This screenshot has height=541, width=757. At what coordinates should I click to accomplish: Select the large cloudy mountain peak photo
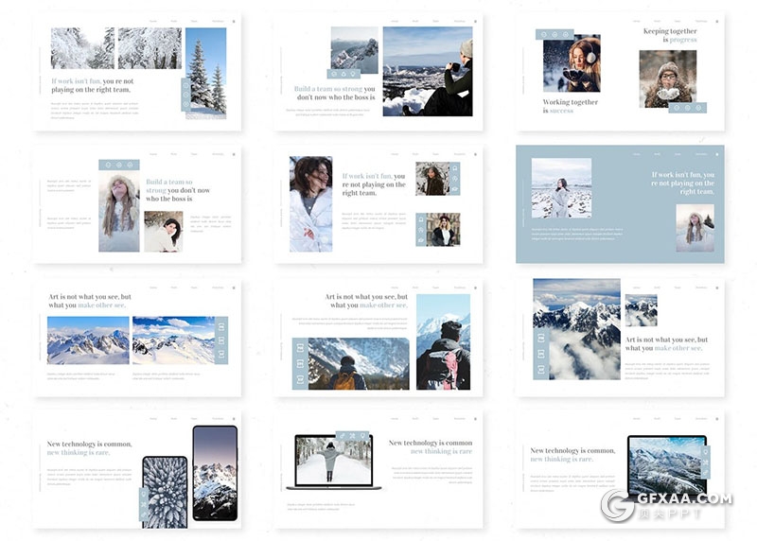pyautogui.click(x=576, y=328)
